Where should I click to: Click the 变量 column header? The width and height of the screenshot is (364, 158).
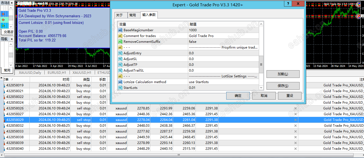(x=153, y=24)
